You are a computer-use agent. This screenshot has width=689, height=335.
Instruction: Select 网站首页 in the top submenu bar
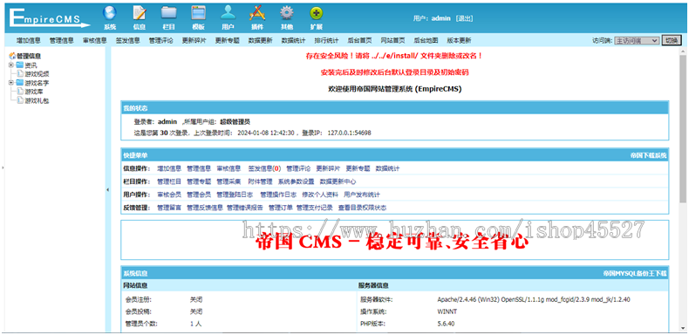[392, 40]
